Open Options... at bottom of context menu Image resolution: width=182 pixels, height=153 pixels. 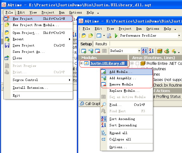point(126,147)
